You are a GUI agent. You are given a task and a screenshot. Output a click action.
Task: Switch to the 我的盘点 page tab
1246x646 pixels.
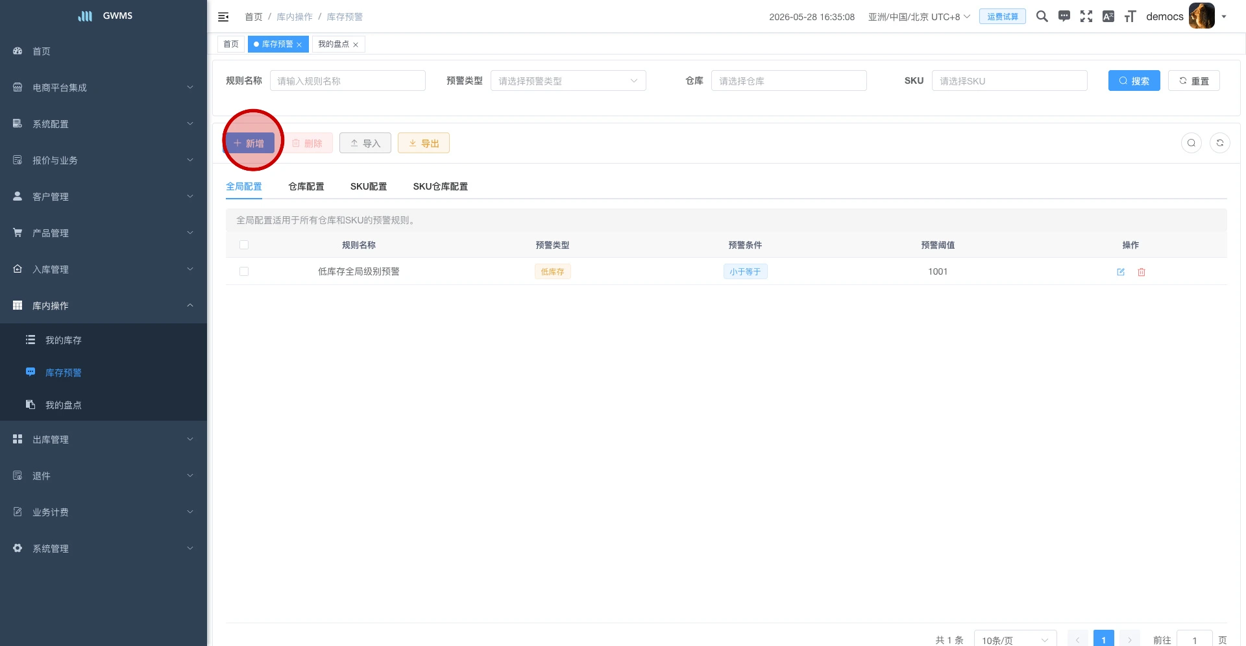click(334, 44)
